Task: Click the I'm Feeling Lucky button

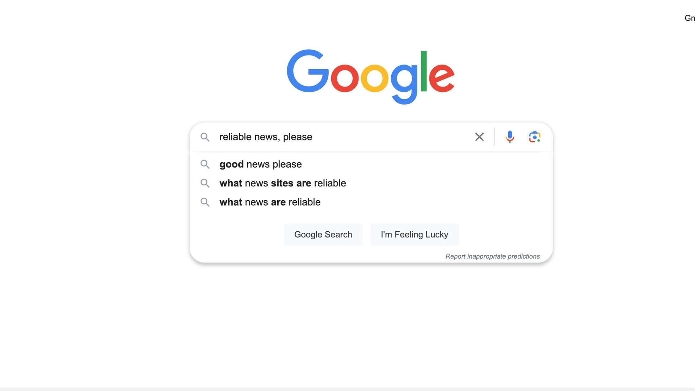Action: 414,235
